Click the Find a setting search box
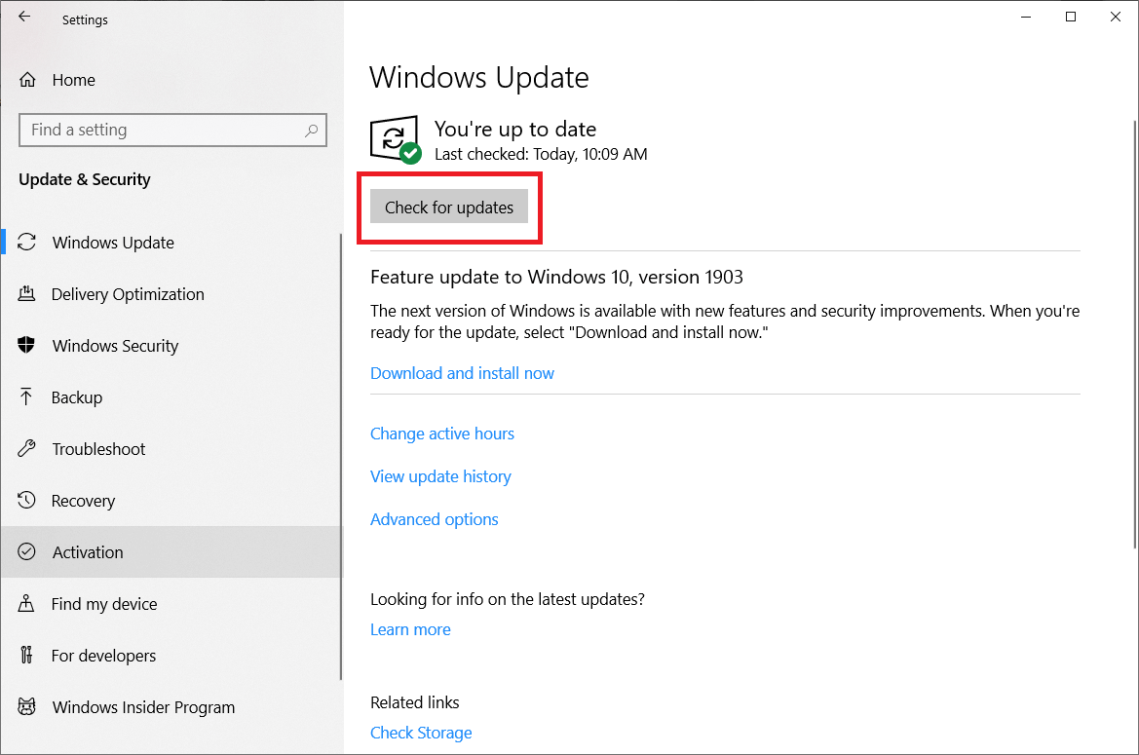The width and height of the screenshot is (1139, 755). point(172,130)
